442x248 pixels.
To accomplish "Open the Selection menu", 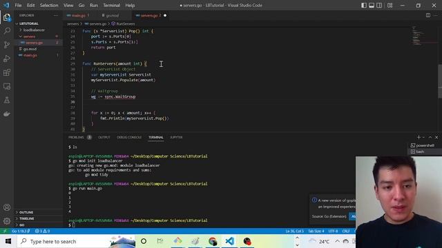I will coord(49,6).
